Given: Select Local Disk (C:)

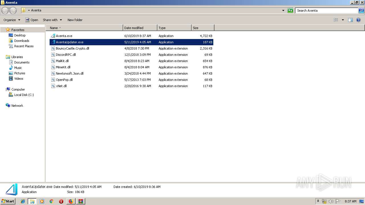Looking at the screenshot, I should pyautogui.click(x=24, y=95).
